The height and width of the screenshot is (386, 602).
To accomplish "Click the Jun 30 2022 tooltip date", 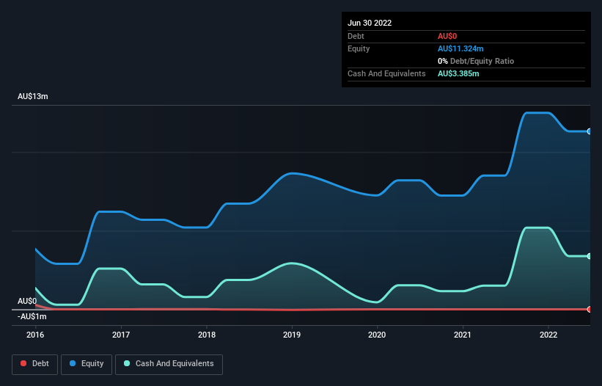I will (x=370, y=23).
